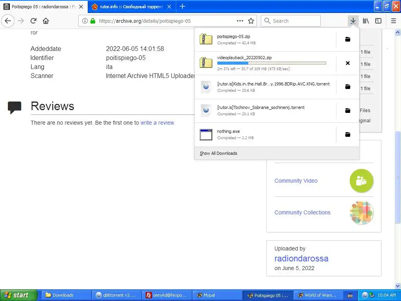Open the Windows start menu

tap(19, 295)
